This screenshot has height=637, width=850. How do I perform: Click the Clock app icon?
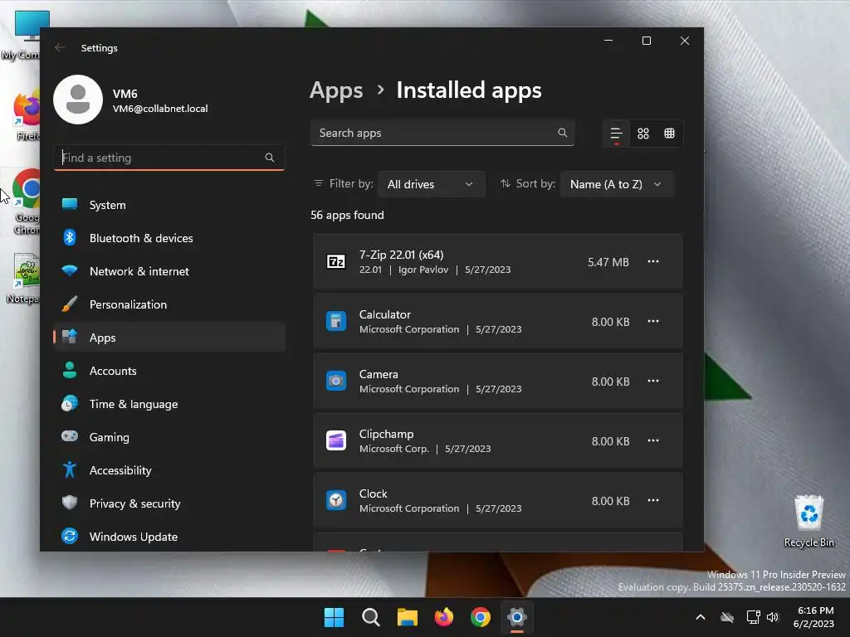[x=336, y=500]
